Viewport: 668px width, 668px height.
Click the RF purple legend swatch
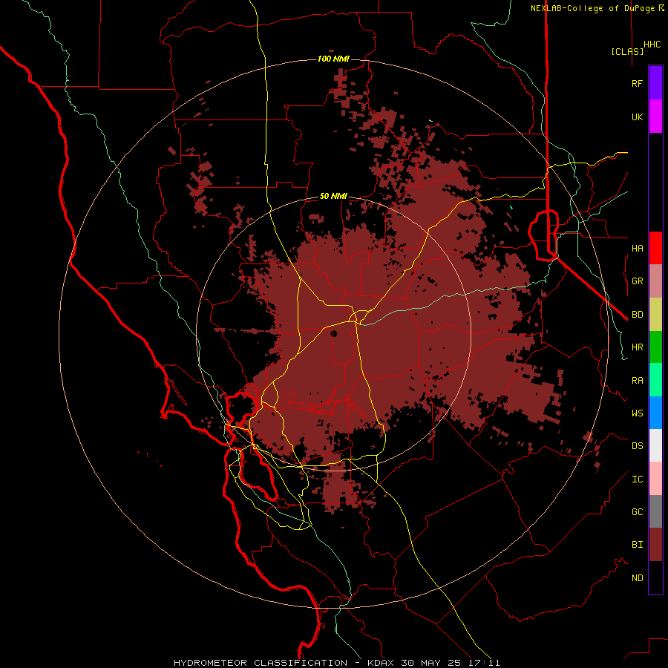click(655, 83)
